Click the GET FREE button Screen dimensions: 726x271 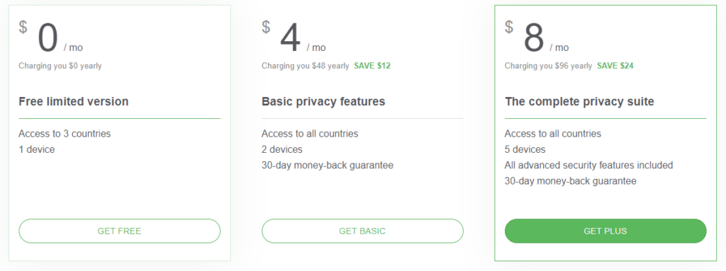[119, 231]
